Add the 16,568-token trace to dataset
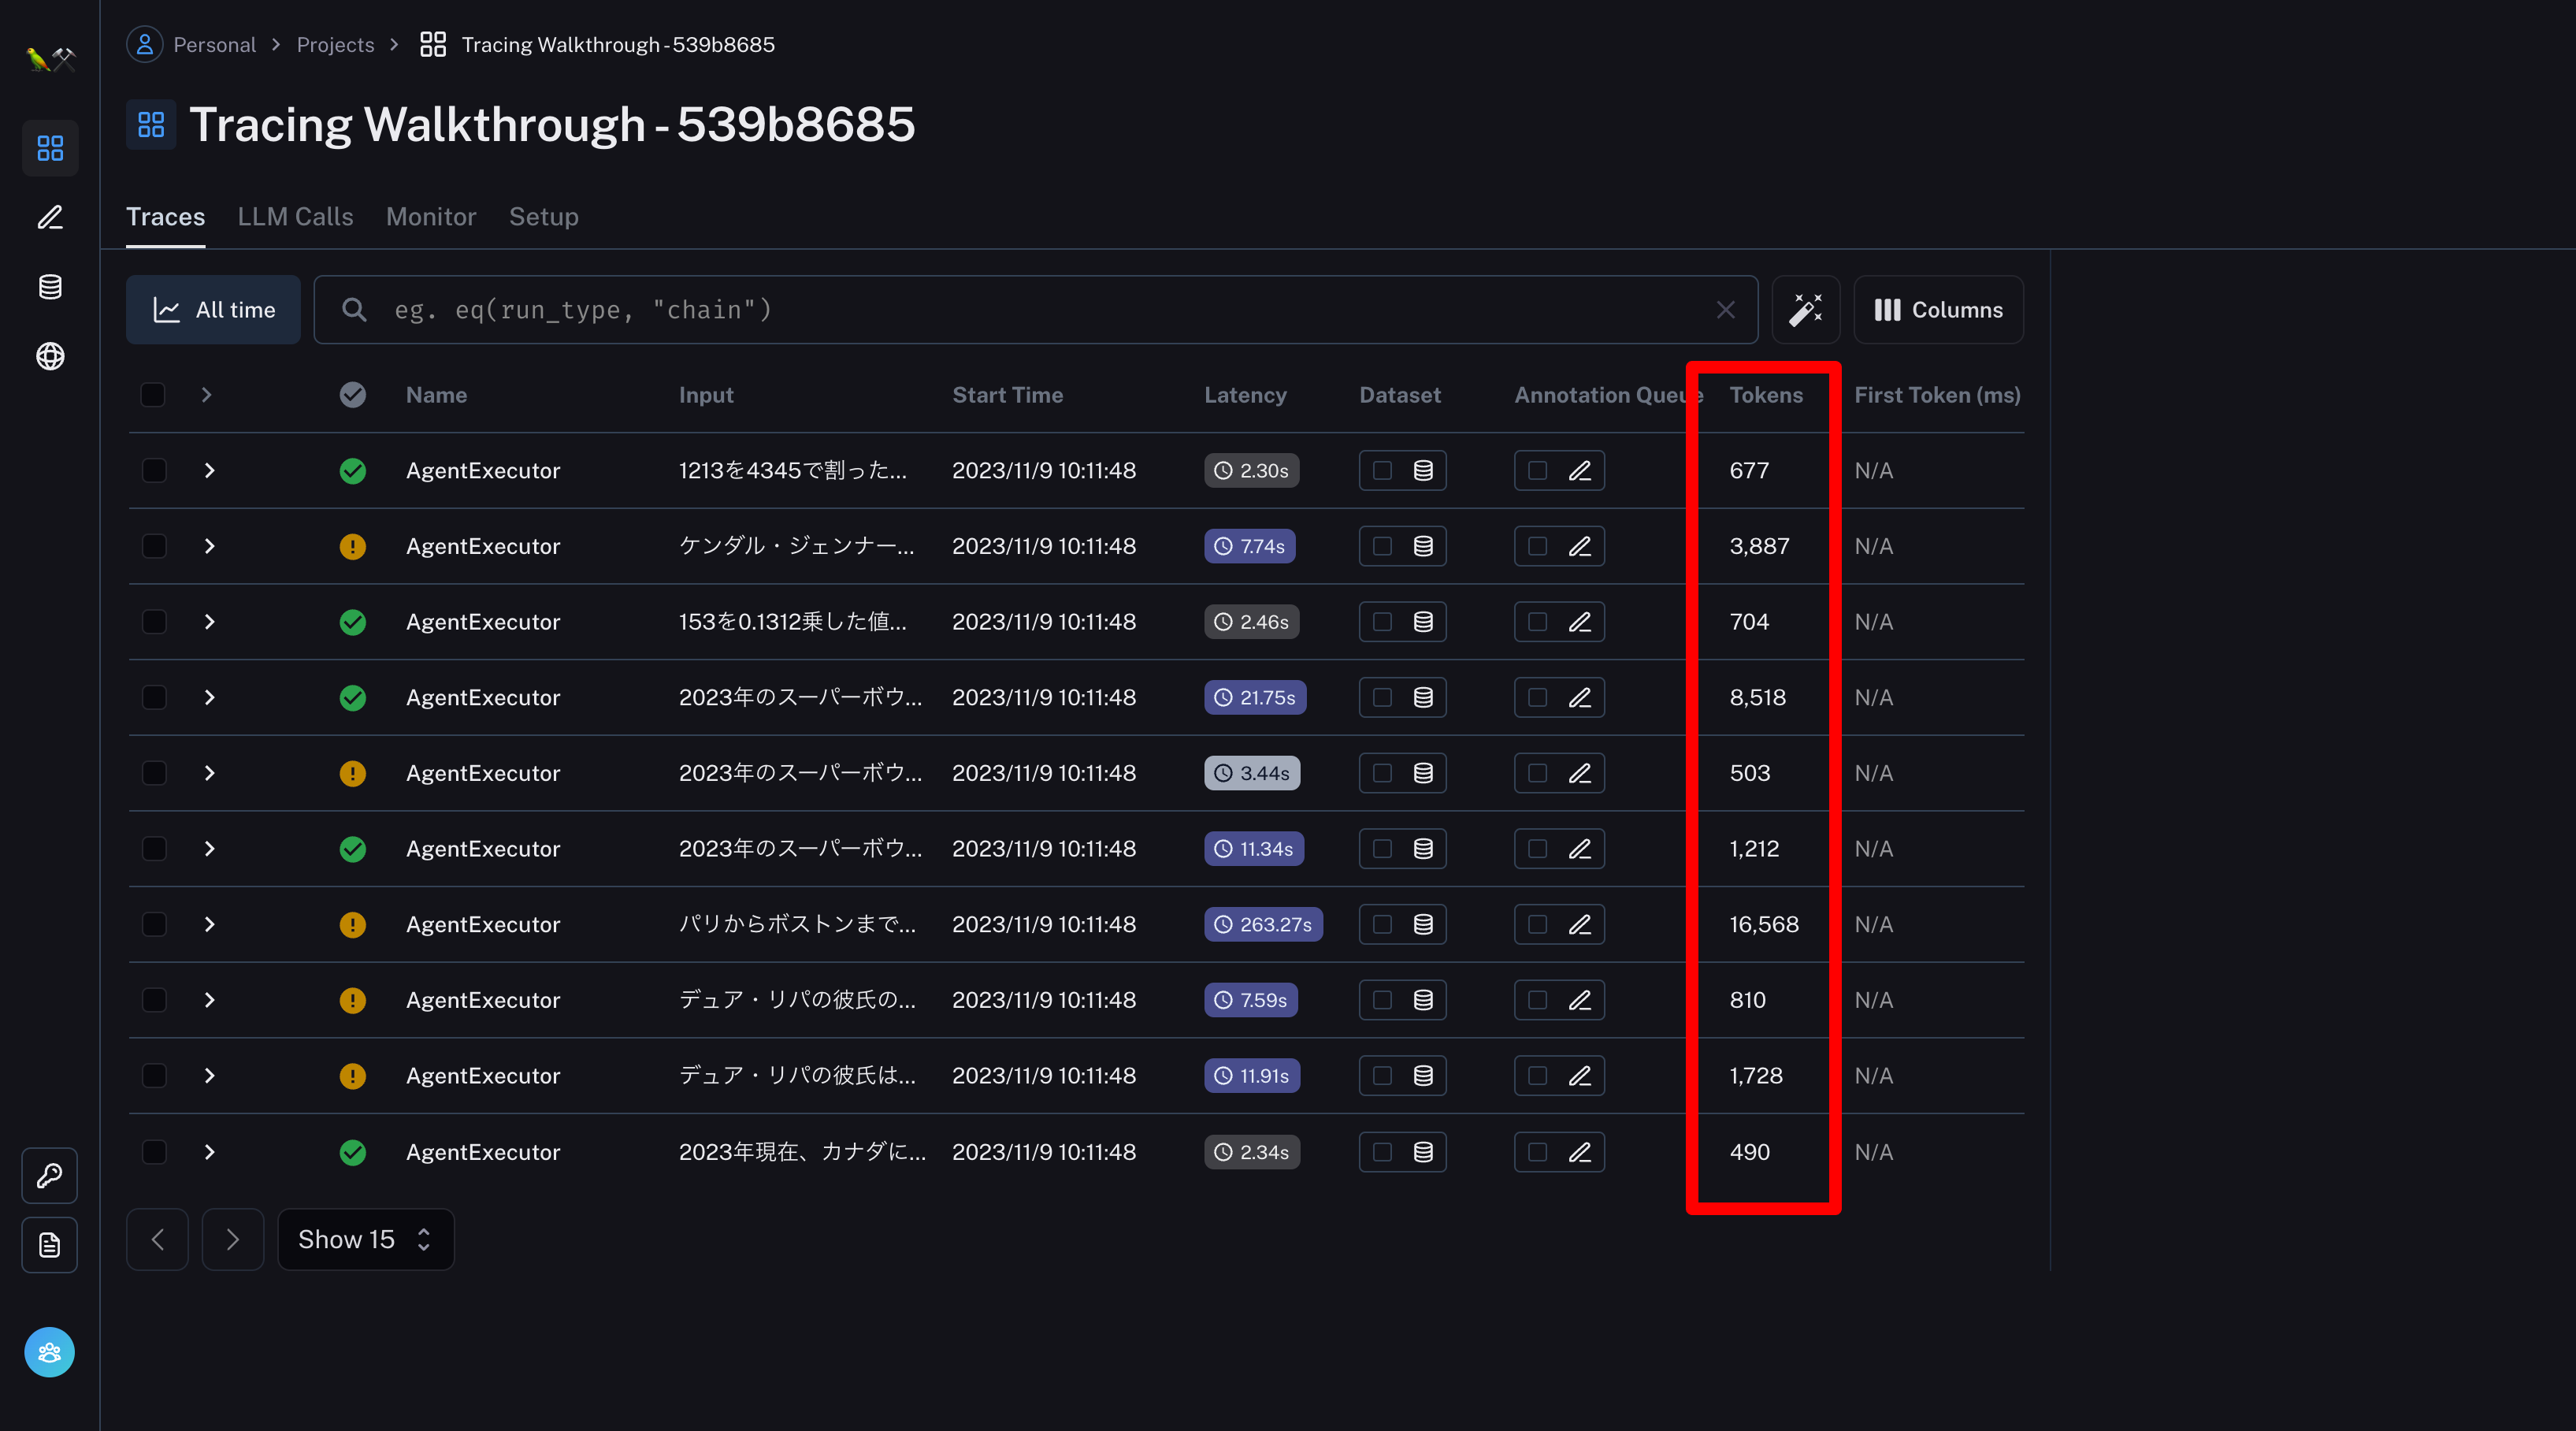This screenshot has width=2576, height=1431. pyautogui.click(x=1402, y=924)
